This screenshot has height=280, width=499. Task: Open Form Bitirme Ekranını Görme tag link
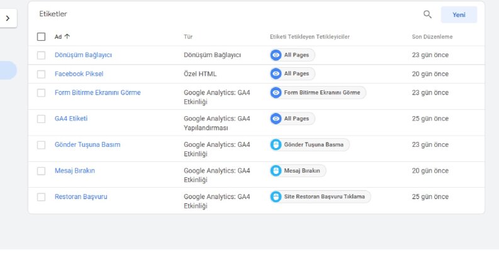[x=98, y=92]
